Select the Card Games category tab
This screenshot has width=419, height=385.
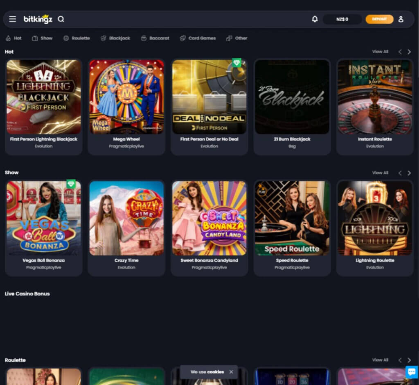coord(198,38)
